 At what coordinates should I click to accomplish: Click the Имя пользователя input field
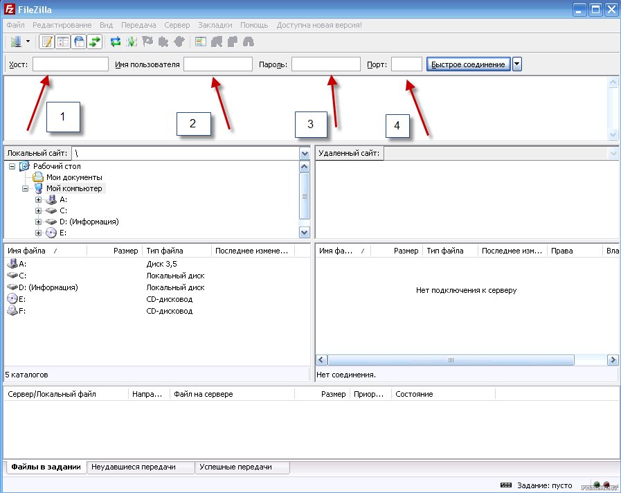pos(218,64)
